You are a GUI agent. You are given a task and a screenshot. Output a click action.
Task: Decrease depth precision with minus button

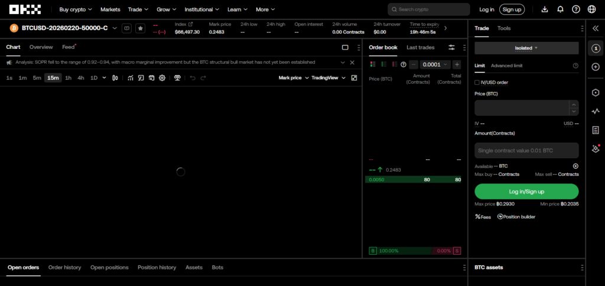point(413,64)
